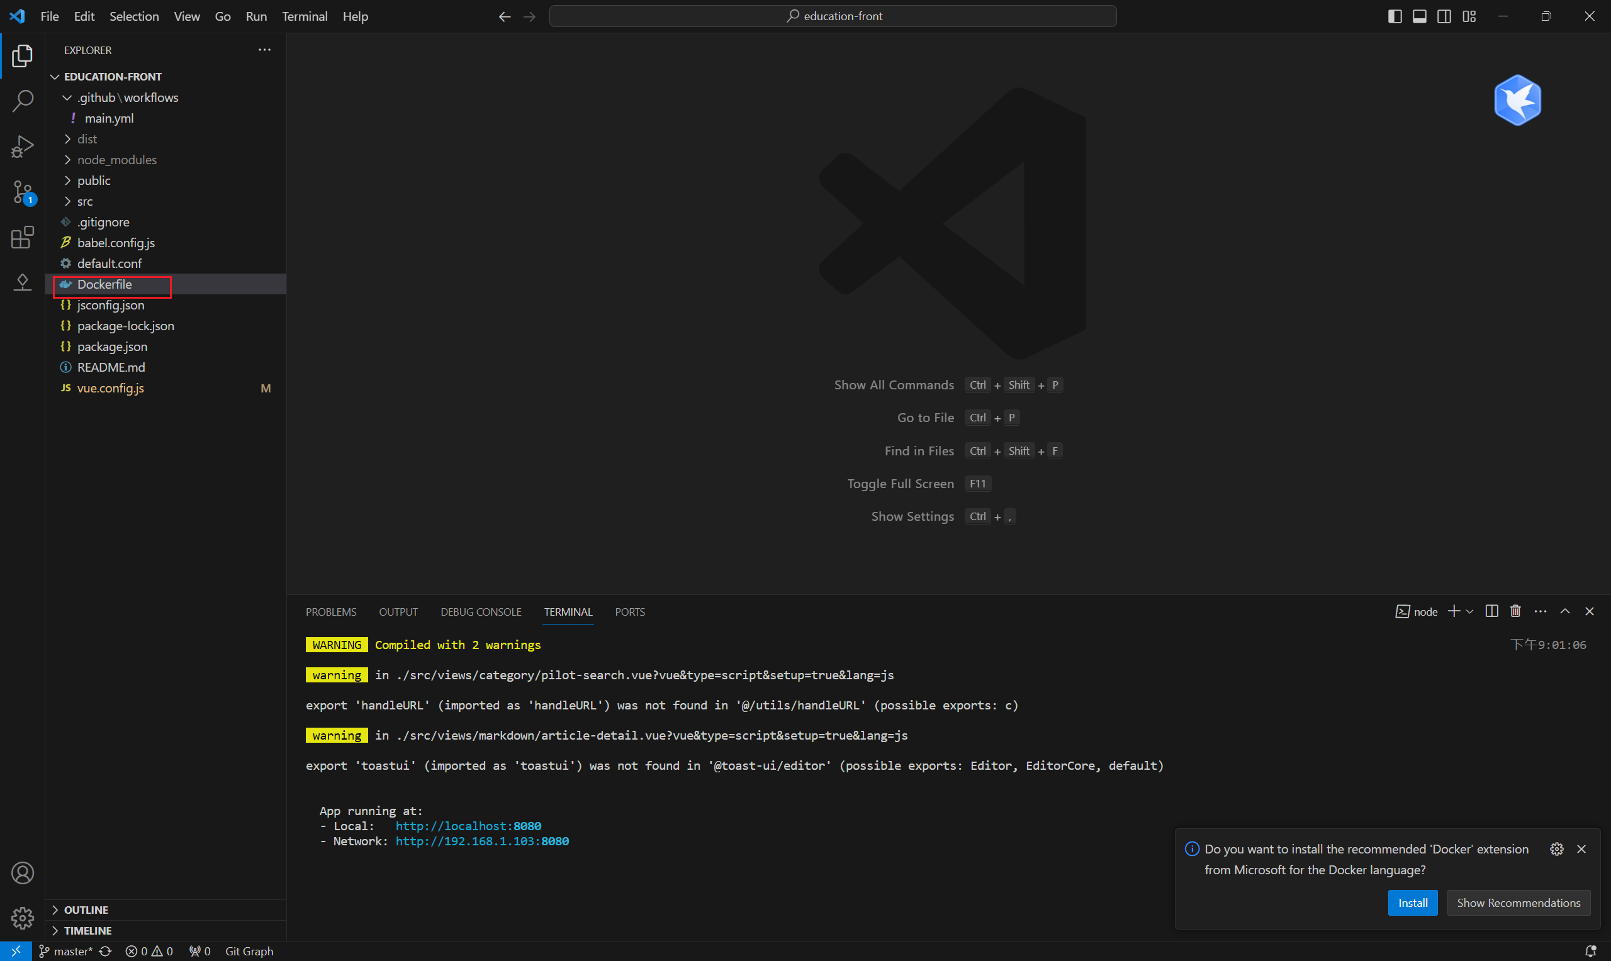Image resolution: width=1611 pixels, height=961 pixels.
Task: Launch a new terminal with the plus icon
Action: point(1453,611)
